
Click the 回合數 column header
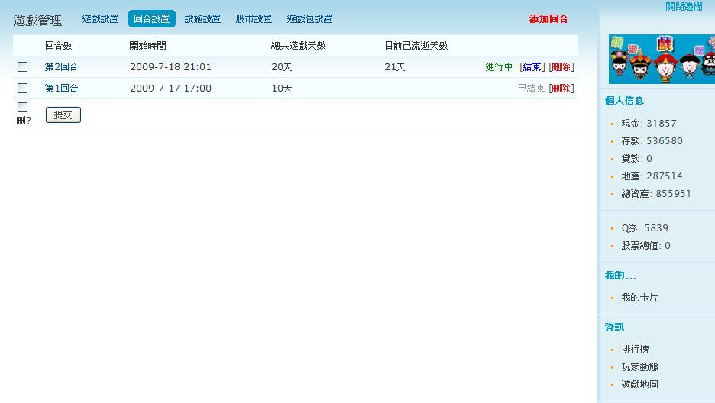[x=59, y=46]
